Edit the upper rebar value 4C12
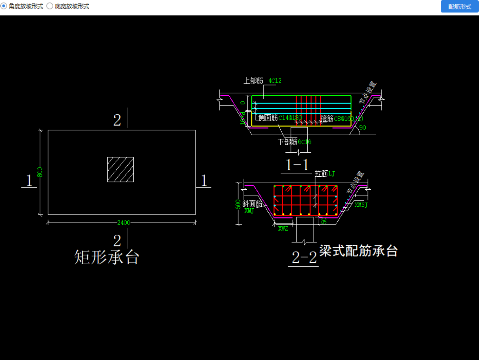This screenshot has height=360, width=479. tap(275, 81)
